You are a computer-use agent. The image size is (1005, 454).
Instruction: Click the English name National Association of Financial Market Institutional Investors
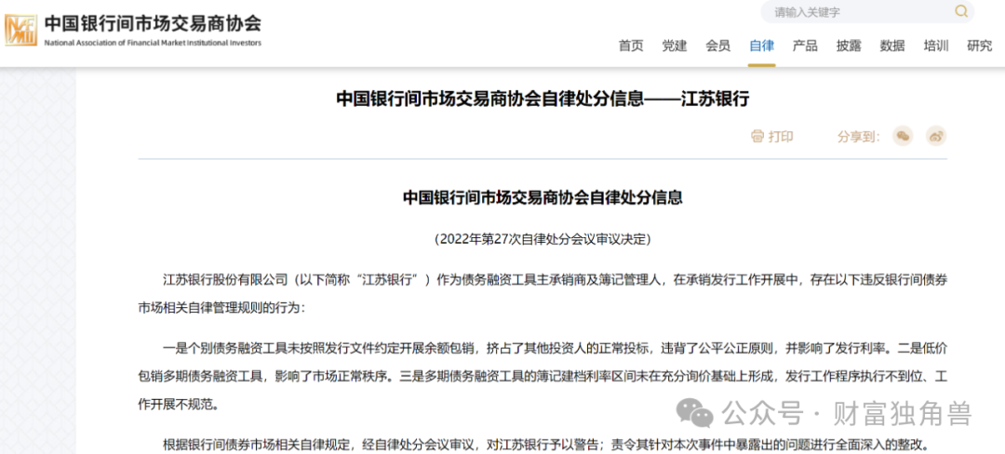click(x=153, y=43)
